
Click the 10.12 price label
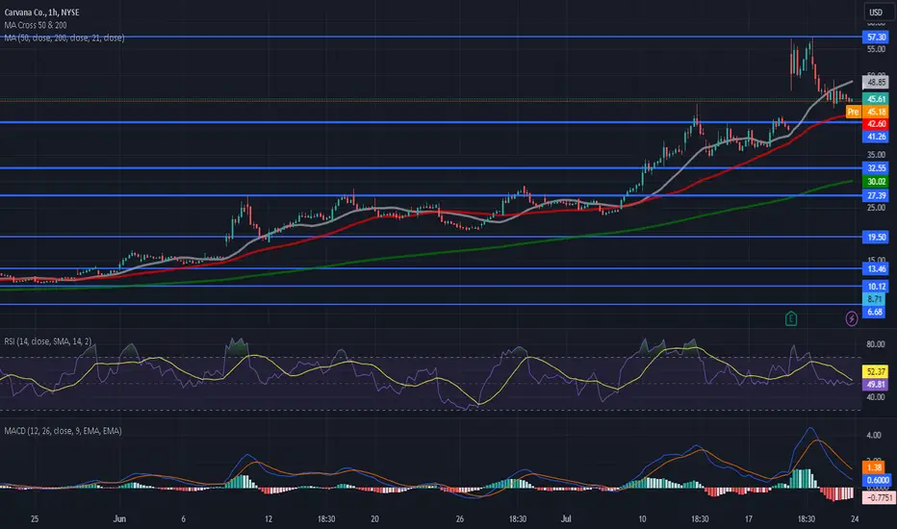(x=876, y=287)
